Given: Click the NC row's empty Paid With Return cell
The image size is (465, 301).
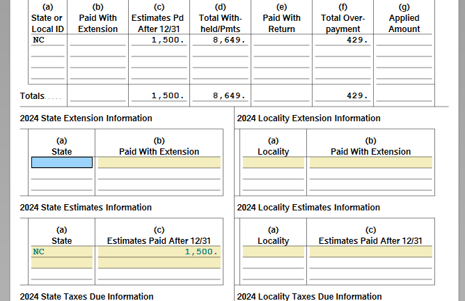Looking at the screenshot, I should click(x=281, y=40).
